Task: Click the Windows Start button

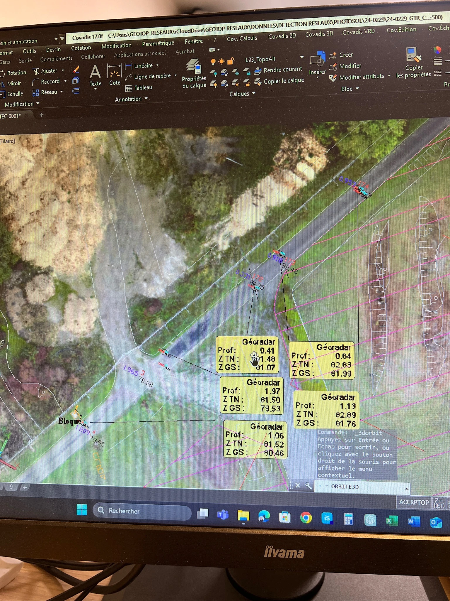Action: [82, 509]
